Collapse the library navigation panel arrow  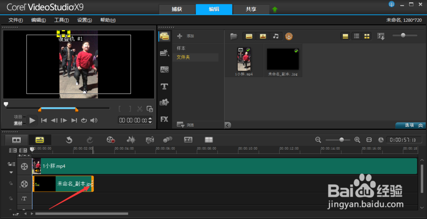(228, 125)
